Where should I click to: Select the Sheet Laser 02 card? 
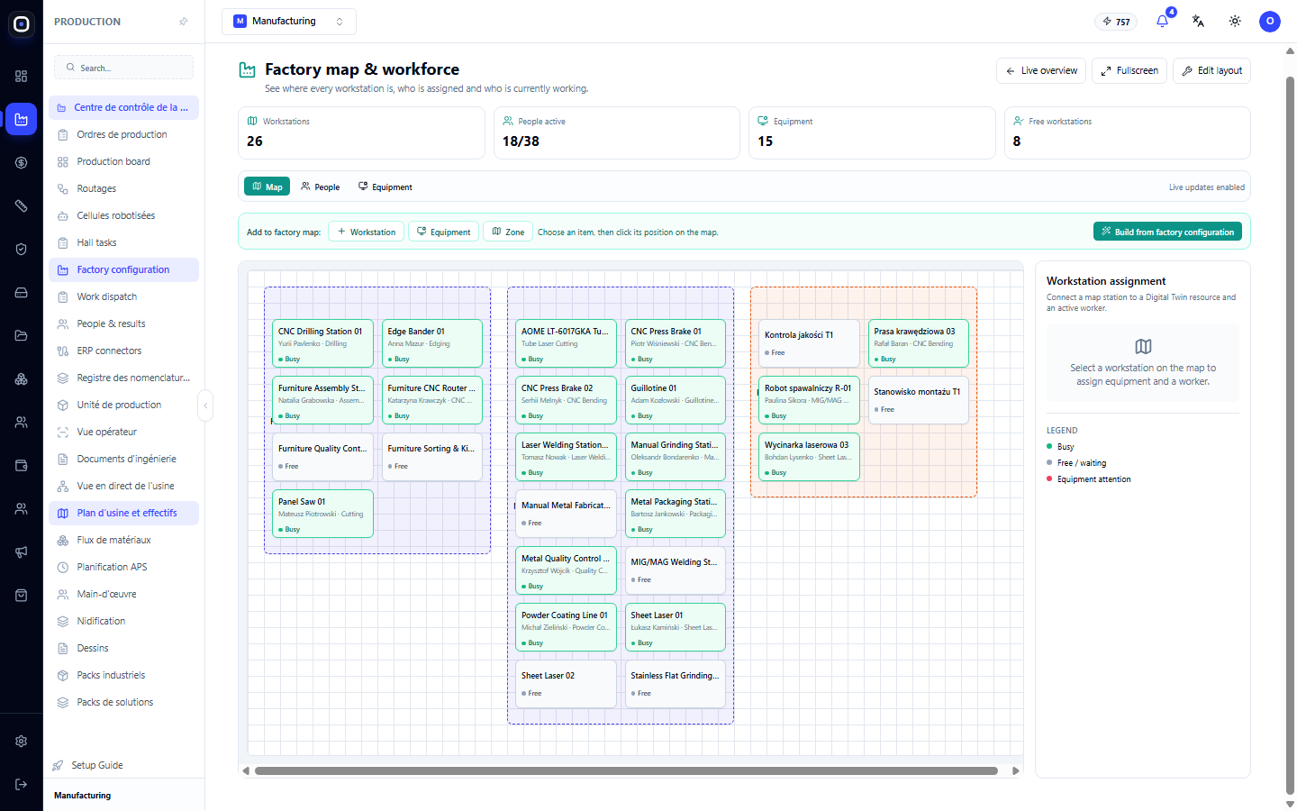click(x=566, y=684)
